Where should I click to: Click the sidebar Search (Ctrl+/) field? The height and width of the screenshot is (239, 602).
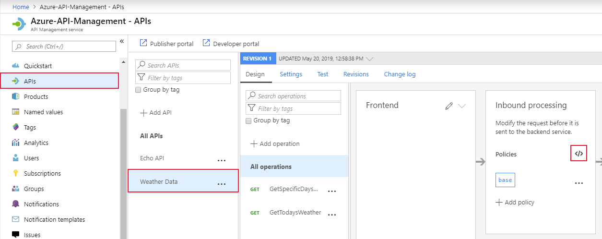point(64,47)
